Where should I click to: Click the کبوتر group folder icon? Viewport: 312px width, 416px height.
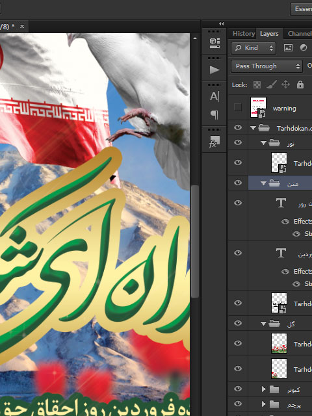pyautogui.click(x=274, y=389)
